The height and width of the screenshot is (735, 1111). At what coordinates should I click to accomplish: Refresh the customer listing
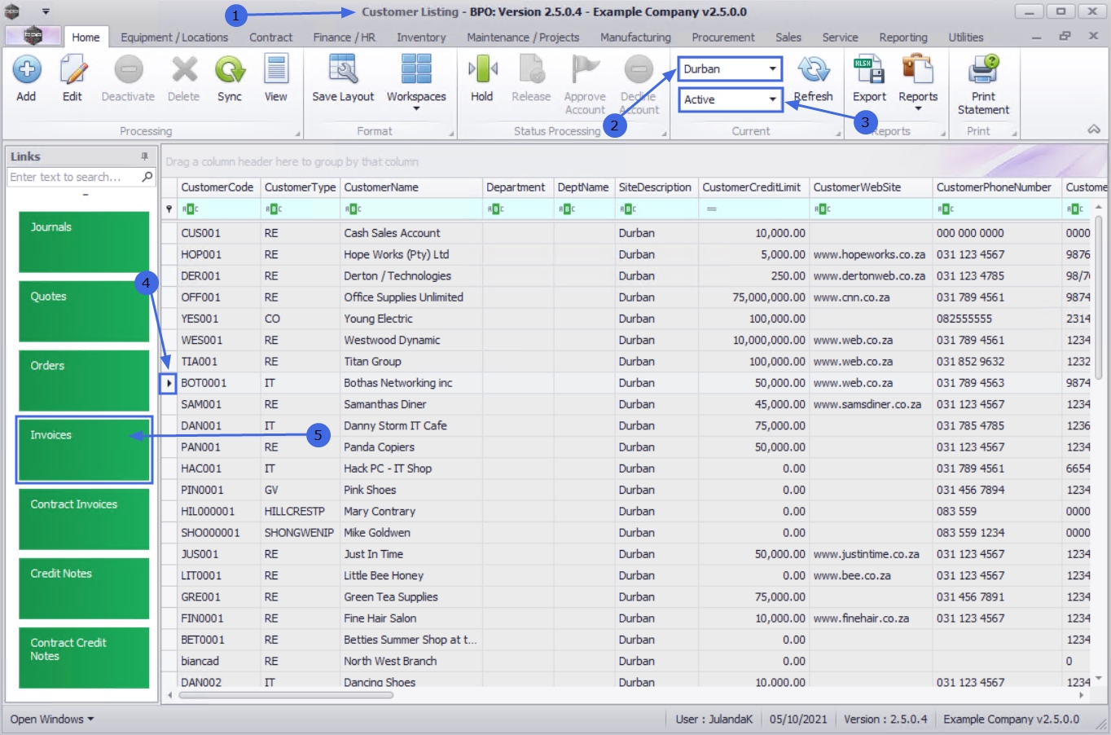tap(813, 71)
